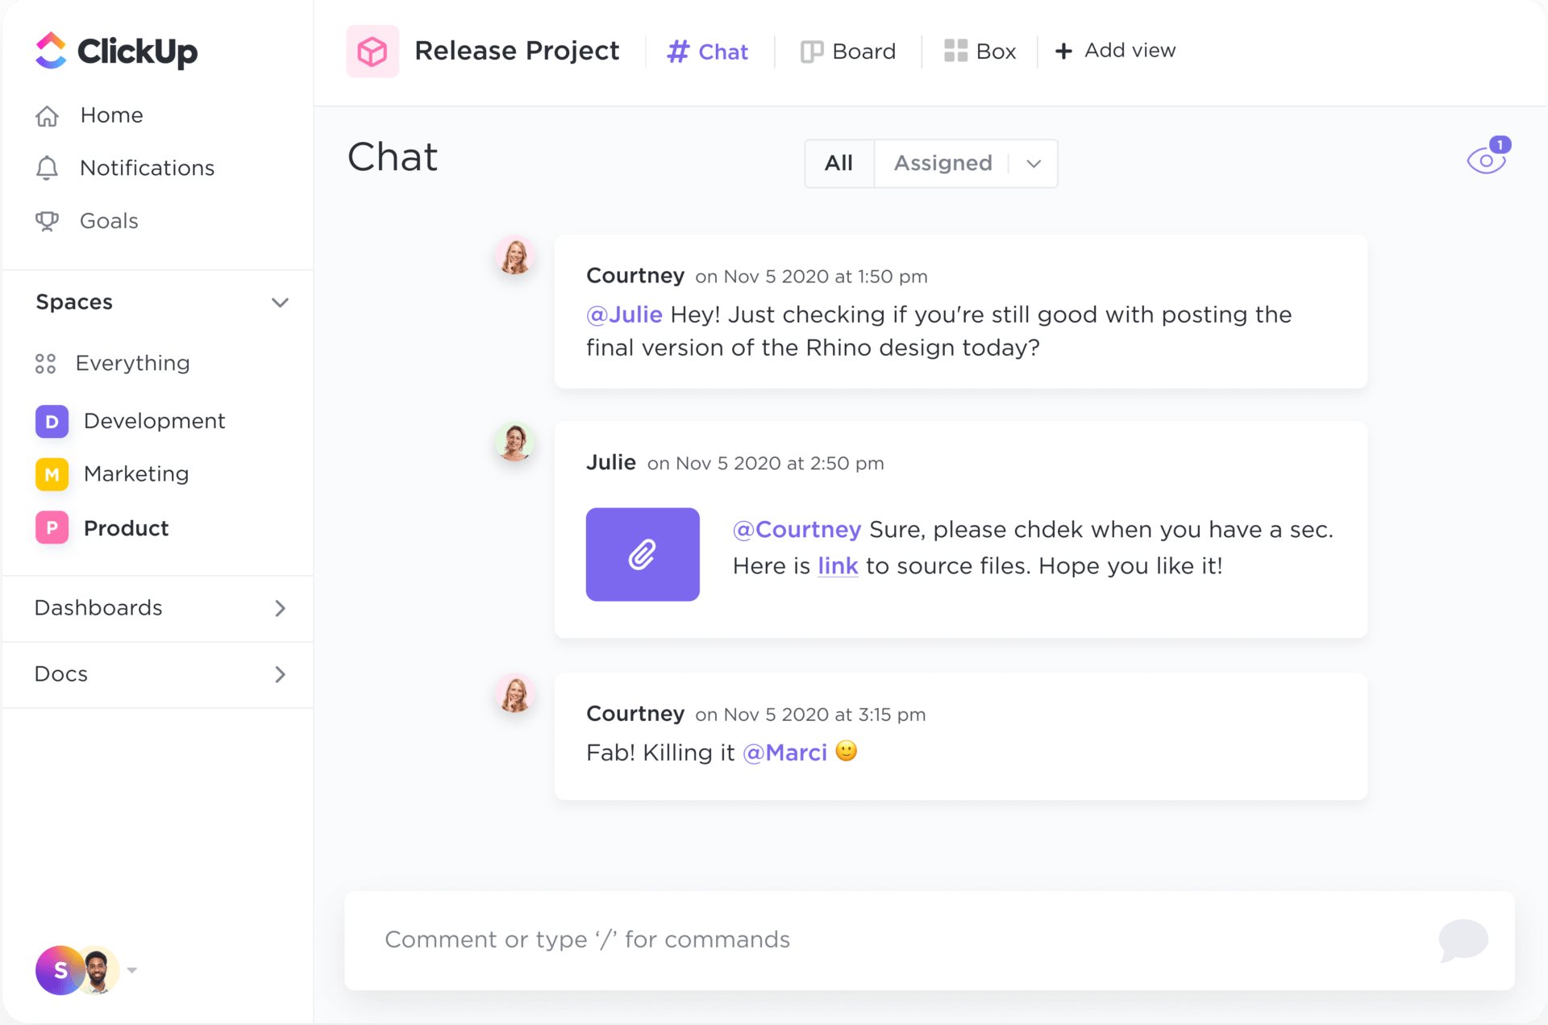Open the Assigned dropdown arrow
Viewport: 1548px width, 1025px height.
(1034, 164)
